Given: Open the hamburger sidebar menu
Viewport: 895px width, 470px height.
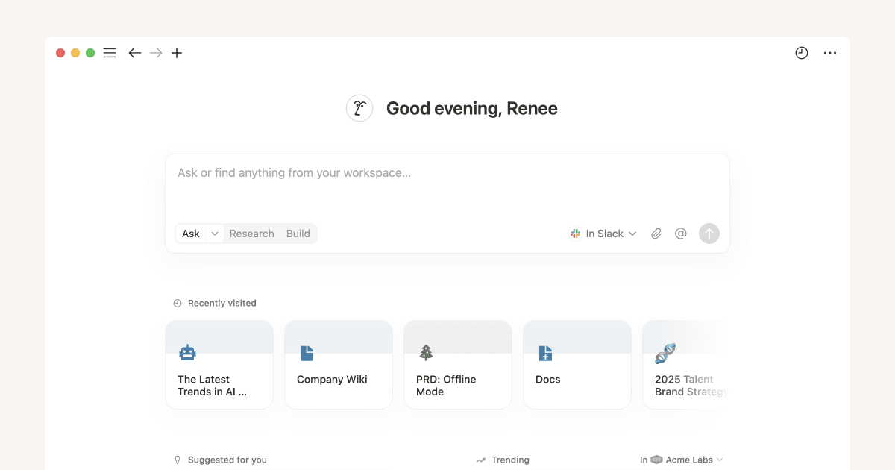Looking at the screenshot, I should pyautogui.click(x=110, y=53).
